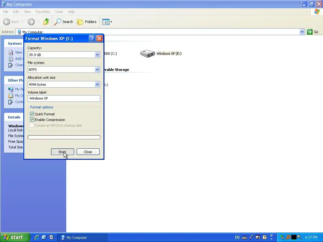Image resolution: width=323 pixels, height=242 pixels.
Task: Expand the Capacity dropdown
Action: click(x=97, y=55)
